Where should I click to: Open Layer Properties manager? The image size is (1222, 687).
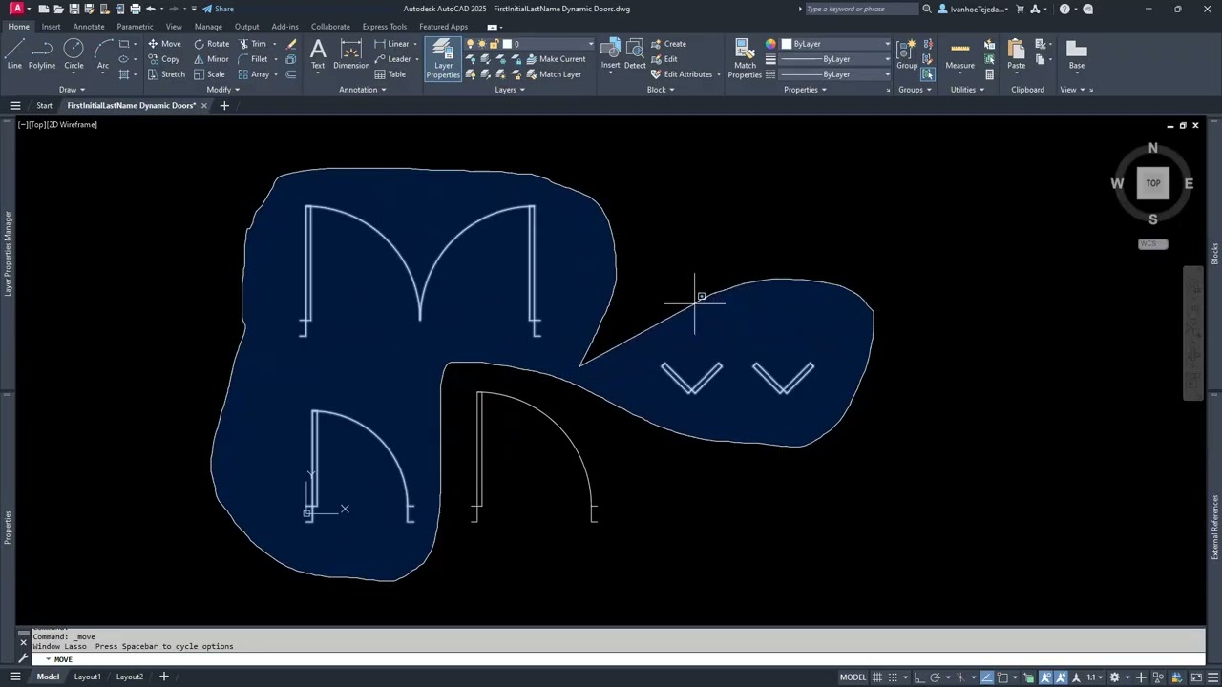[x=443, y=57]
